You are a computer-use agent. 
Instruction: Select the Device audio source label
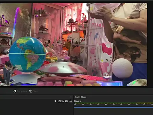77,101
